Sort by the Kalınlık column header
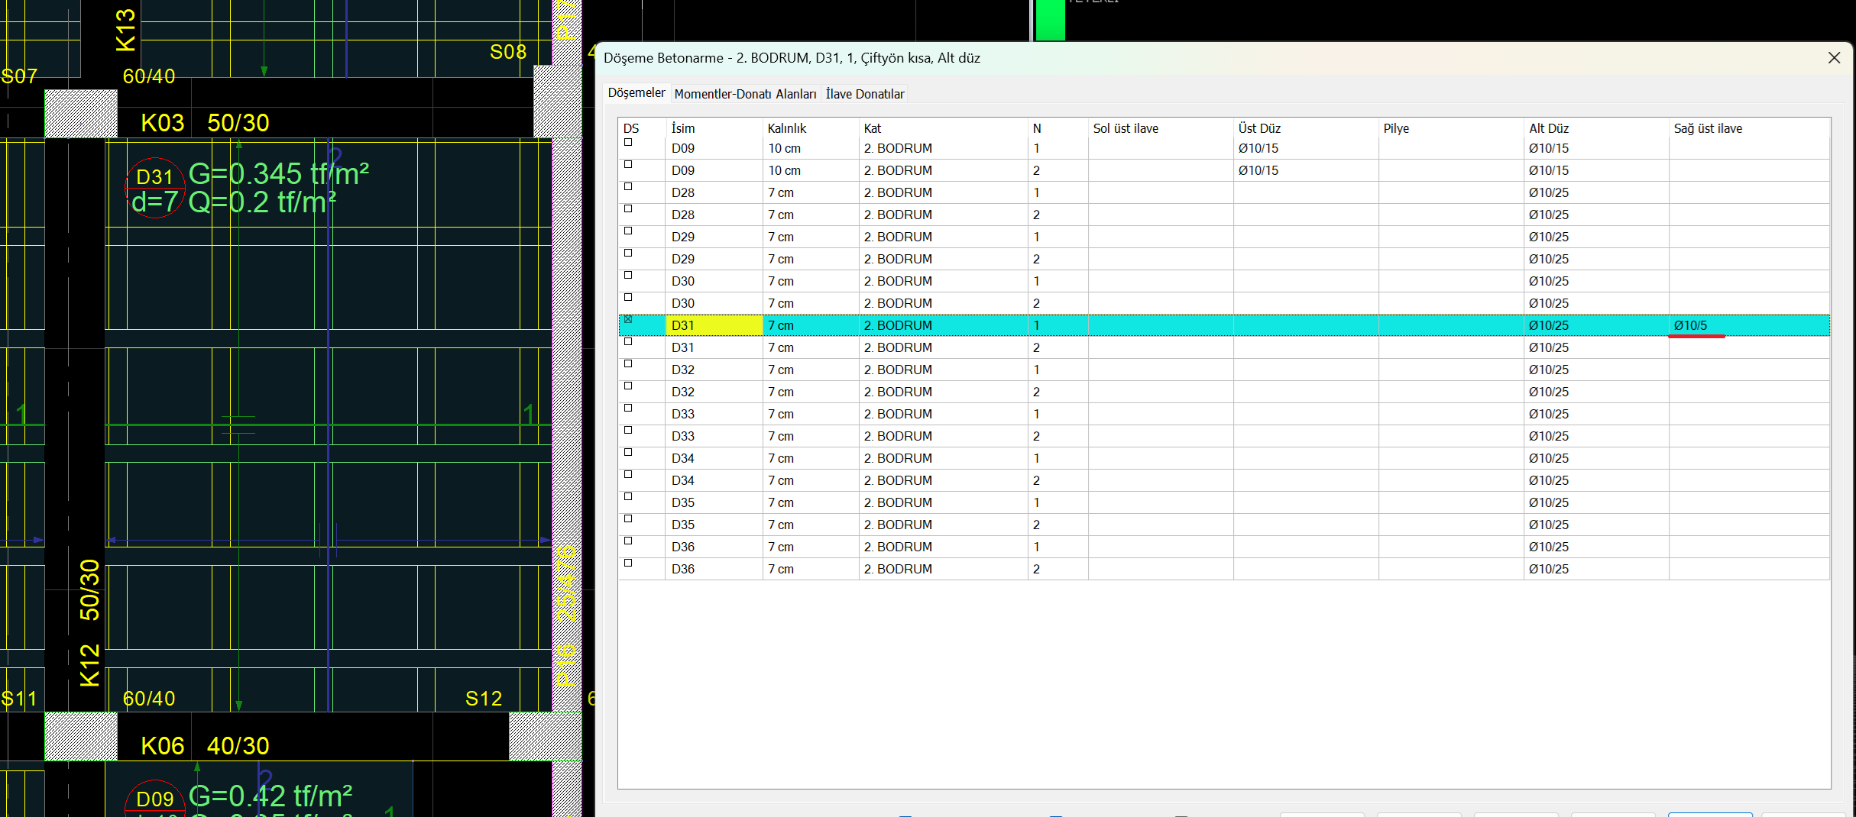 [786, 128]
